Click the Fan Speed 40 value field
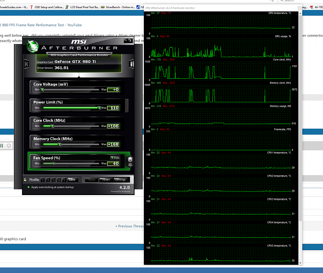Image resolution: width=323 pixels, height=273 pixels. 113,164
